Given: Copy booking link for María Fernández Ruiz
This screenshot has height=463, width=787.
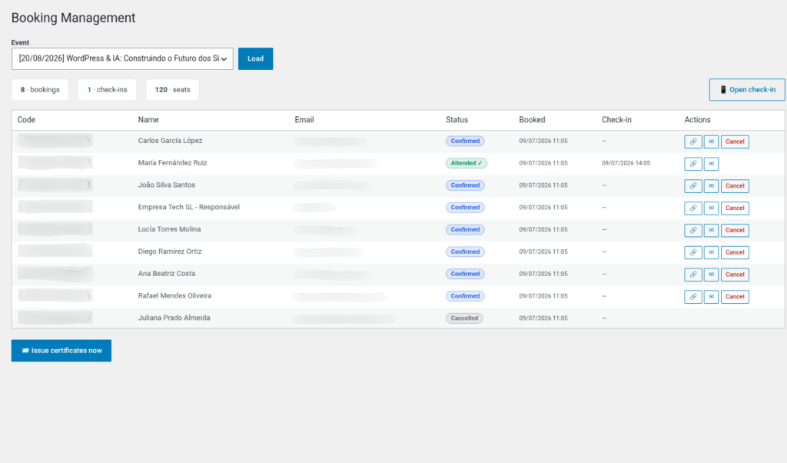Looking at the screenshot, I should [692, 164].
